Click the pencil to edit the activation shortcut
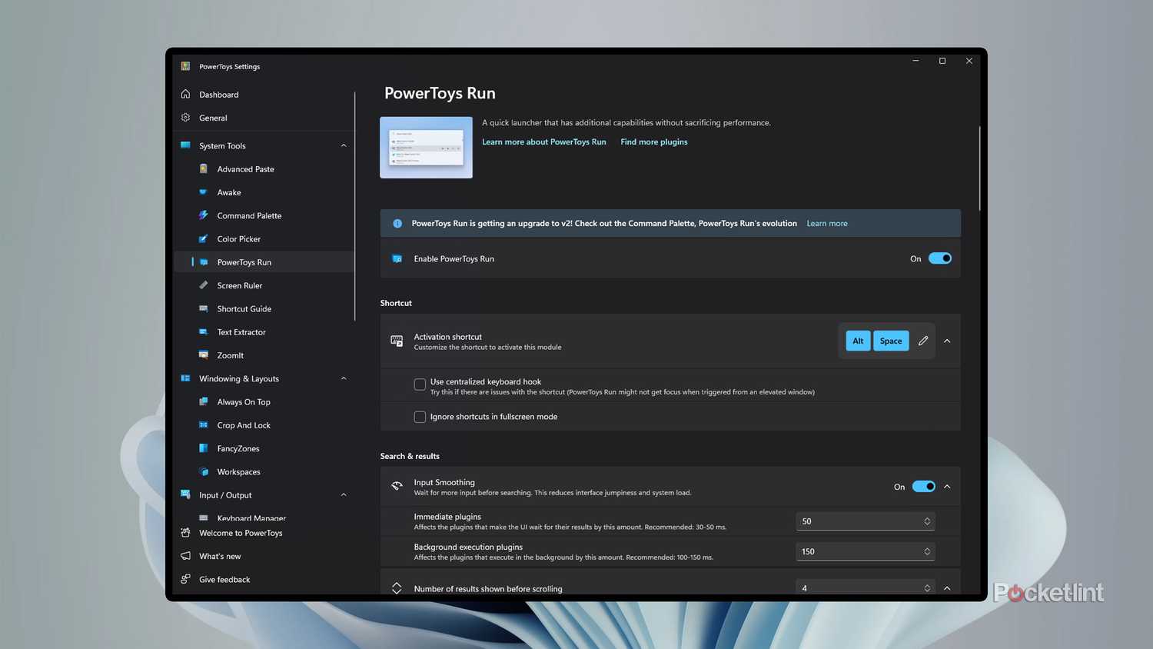 [x=923, y=341]
